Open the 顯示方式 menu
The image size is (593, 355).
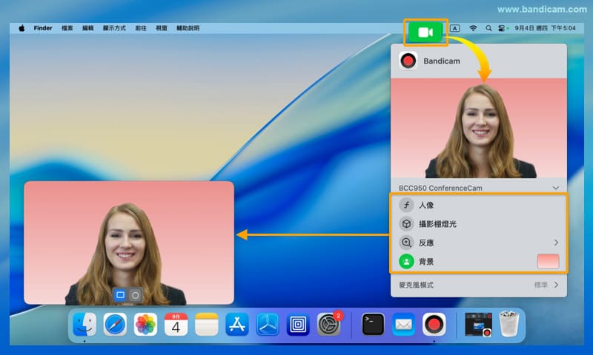114,28
